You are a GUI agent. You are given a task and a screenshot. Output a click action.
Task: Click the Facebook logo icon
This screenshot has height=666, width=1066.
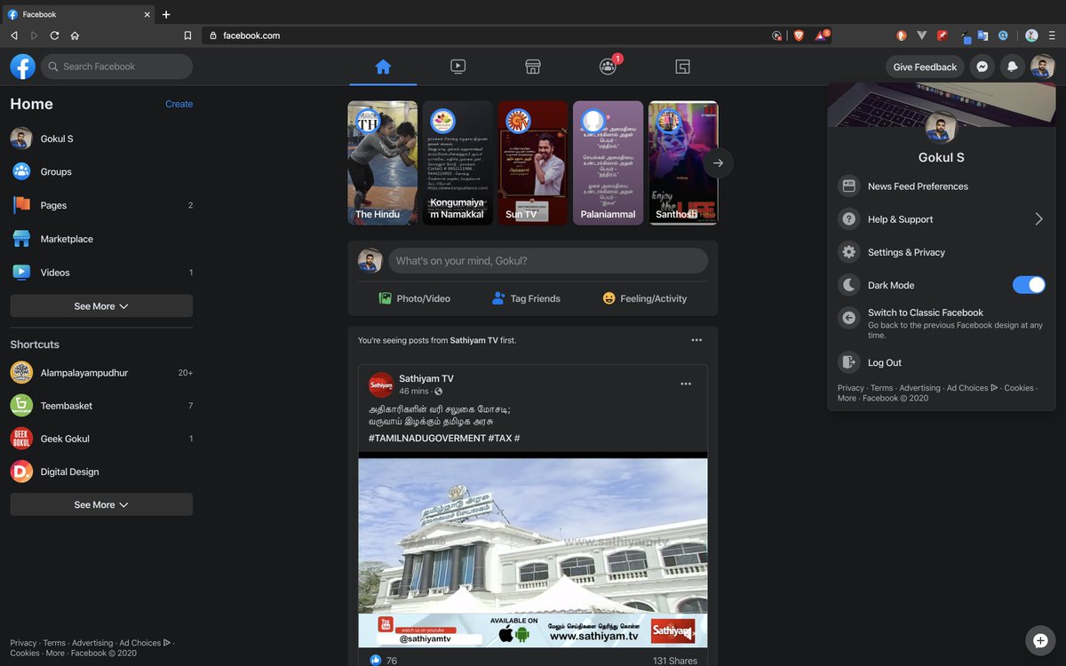(x=23, y=67)
